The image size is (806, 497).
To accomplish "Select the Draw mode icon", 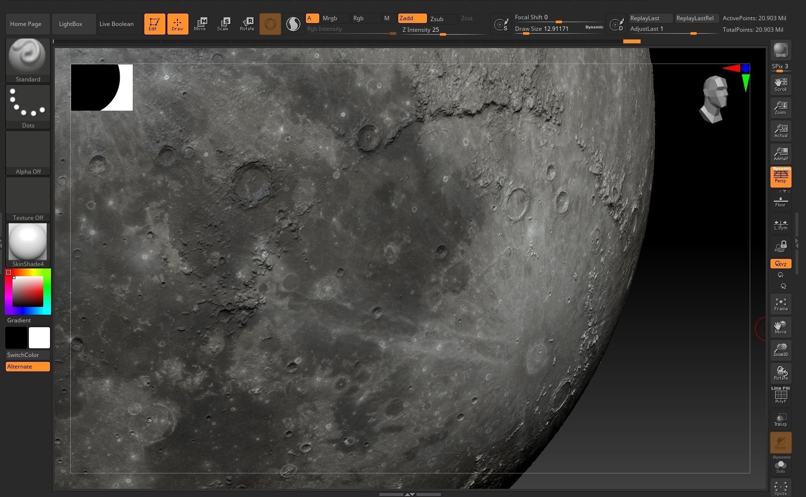I will [177, 24].
